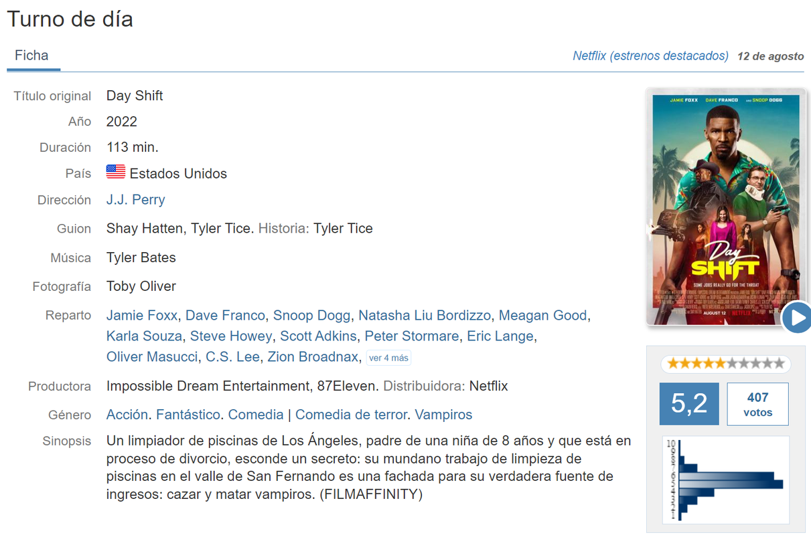
Task: Open Karla Souza cast link
Action: (144, 336)
